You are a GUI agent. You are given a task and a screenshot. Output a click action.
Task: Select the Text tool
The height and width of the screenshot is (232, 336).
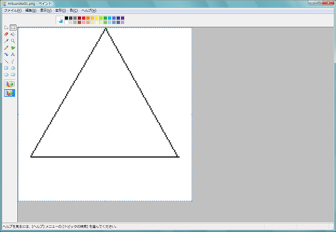click(13, 54)
